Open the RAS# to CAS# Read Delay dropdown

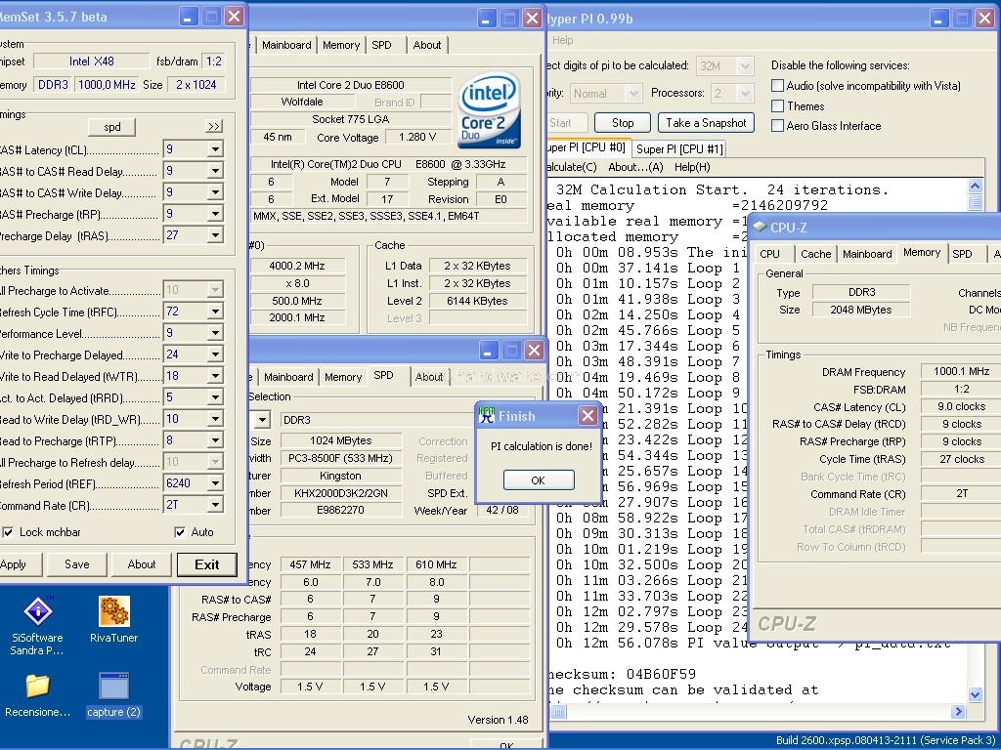[215, 171]
